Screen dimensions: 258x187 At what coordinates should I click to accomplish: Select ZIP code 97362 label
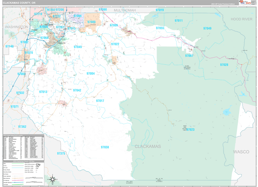click(22, 127)
